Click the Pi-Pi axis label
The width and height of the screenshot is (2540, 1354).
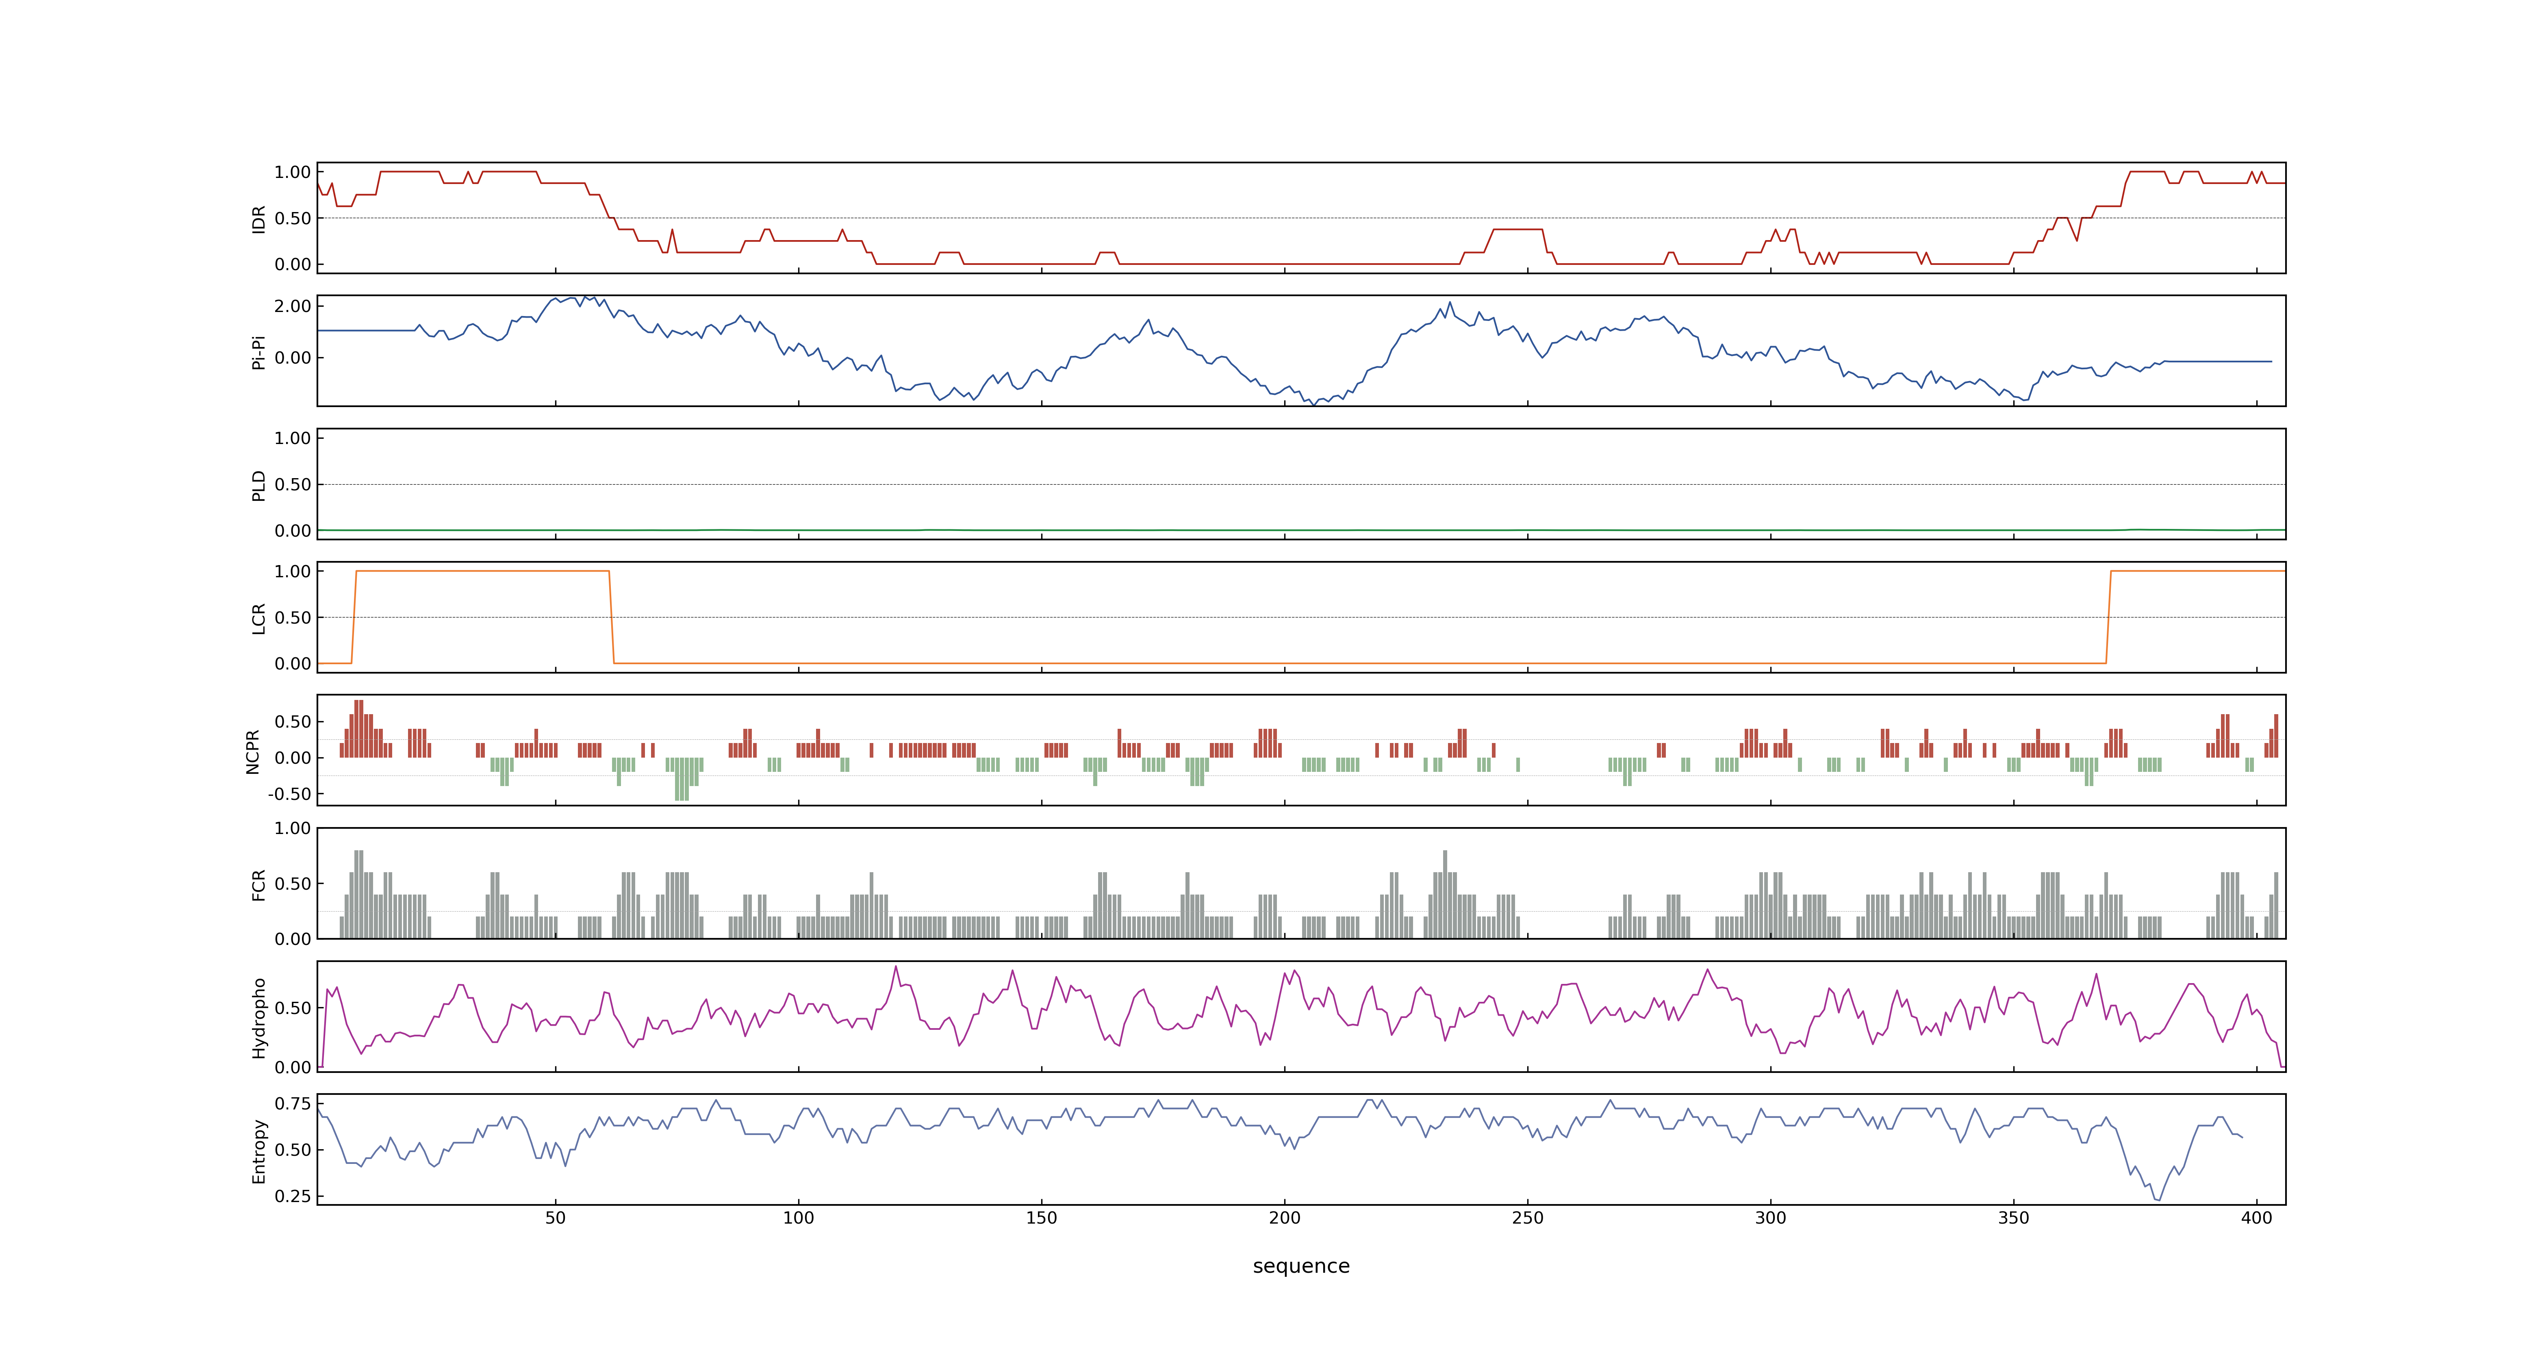(258, 352)
